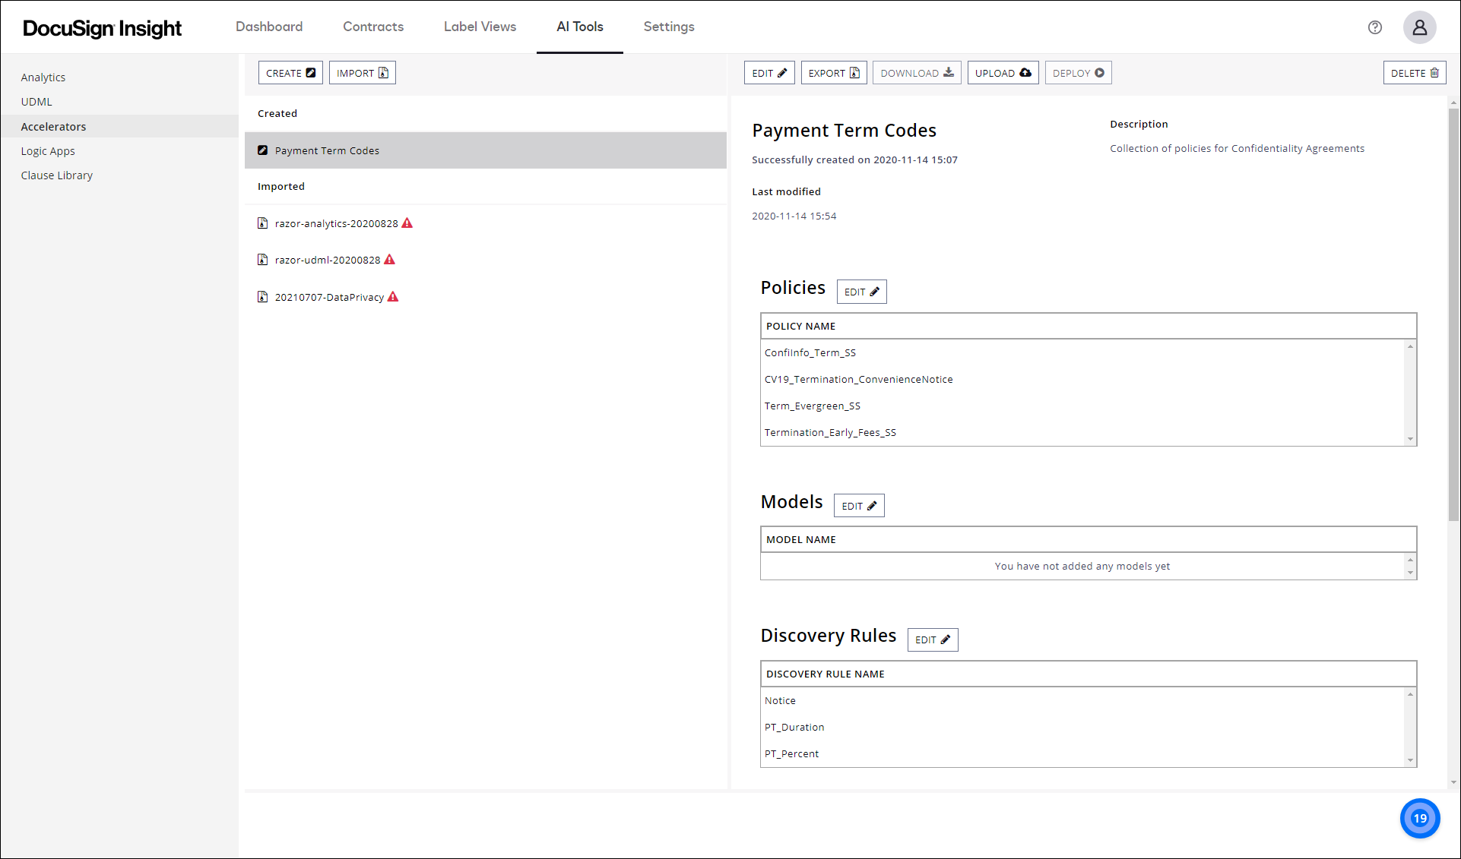Click the play icon on the Deploy button

(1100, 72)
